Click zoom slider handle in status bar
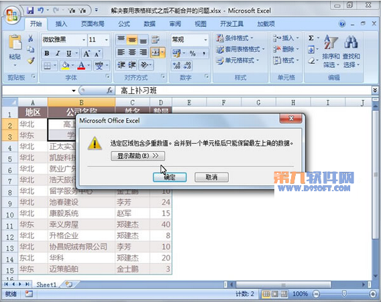Screen dimensions: 381x302 (x=344, y=294)
